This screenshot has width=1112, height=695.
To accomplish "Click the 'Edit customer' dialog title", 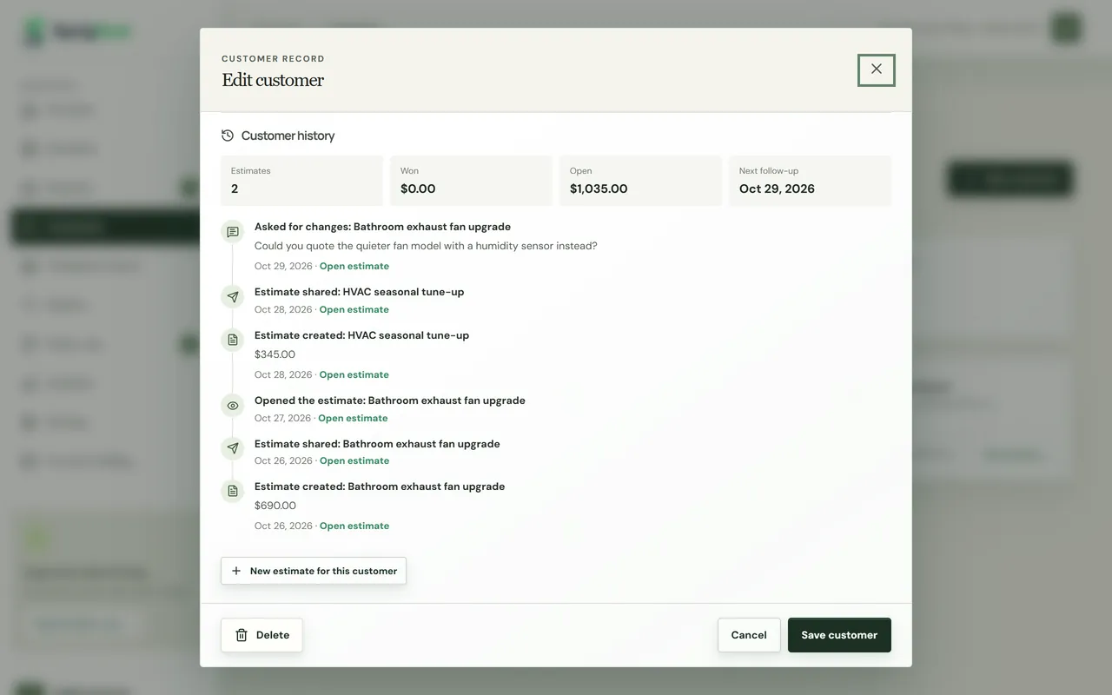I will tap(273, 80).
